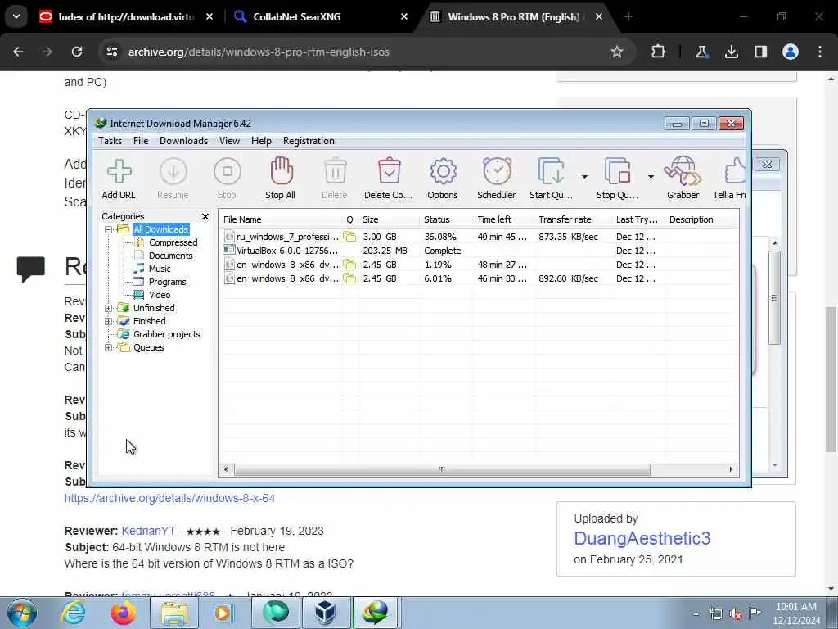
Task: Select Grabber projects in tree
Action: (167, 334)
